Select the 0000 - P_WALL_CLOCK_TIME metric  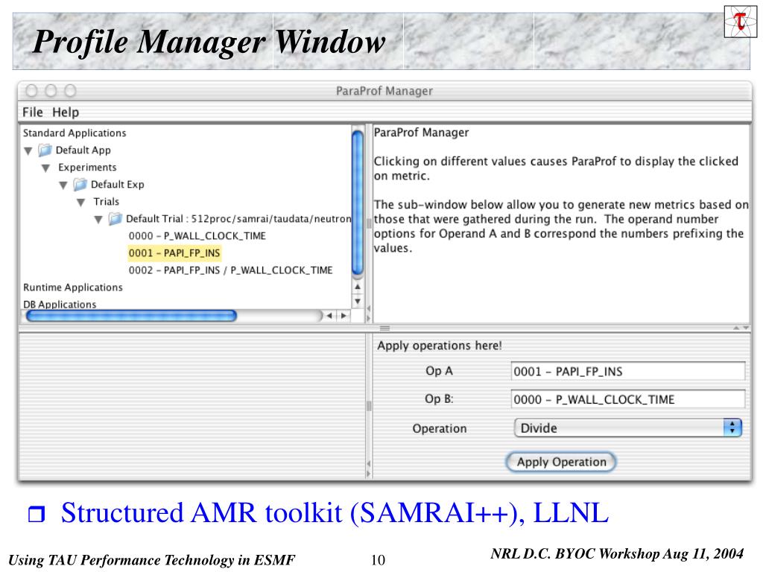point(197,236)
